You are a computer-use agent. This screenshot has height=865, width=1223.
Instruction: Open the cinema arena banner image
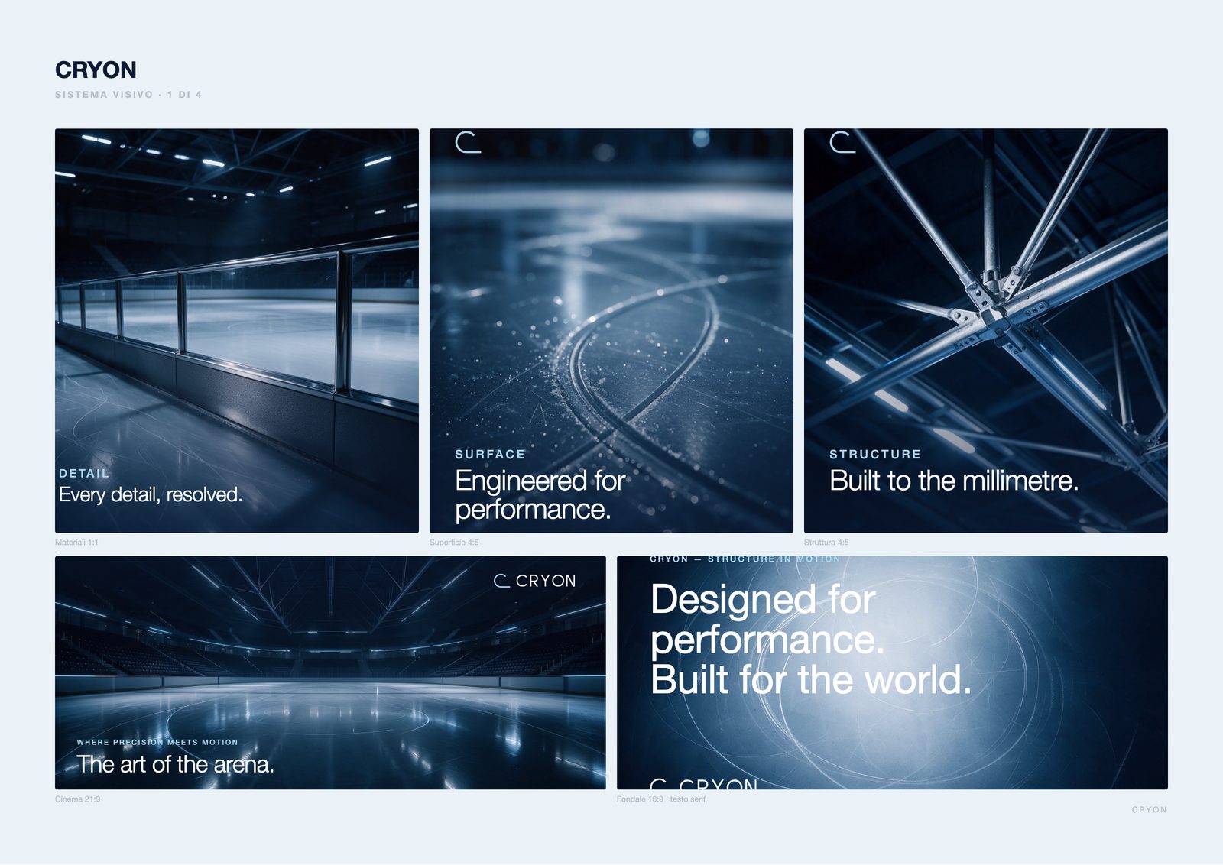pyautogui.click(x=330, y=672)
